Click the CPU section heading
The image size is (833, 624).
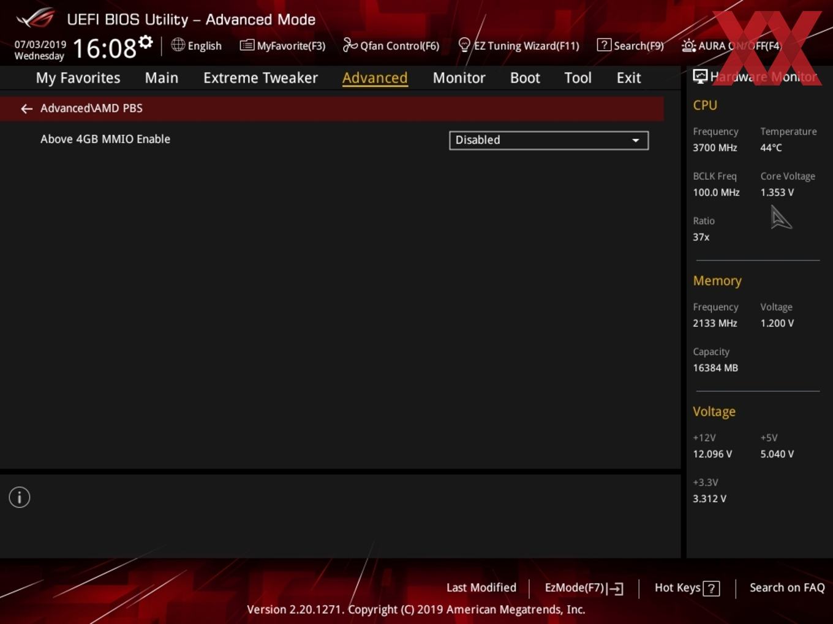tap(705, 105)
